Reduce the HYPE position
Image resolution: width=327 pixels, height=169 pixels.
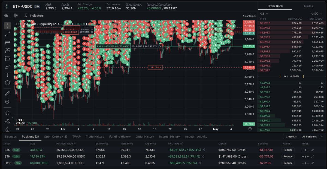tap(288, 163)
